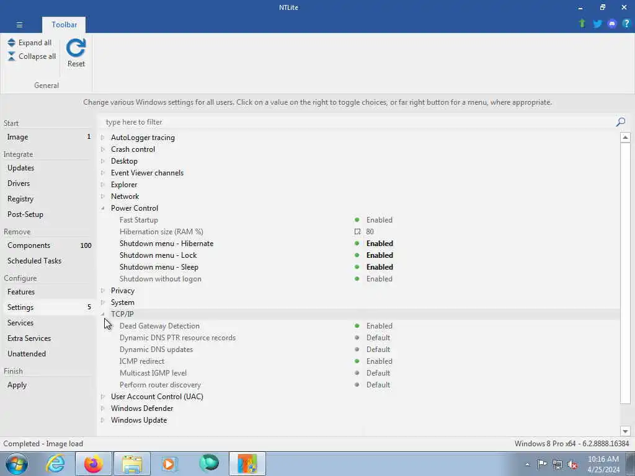This screenshot has height=476, width=635.
Task: Expand the Privacy node
Action: coord(103,291)
